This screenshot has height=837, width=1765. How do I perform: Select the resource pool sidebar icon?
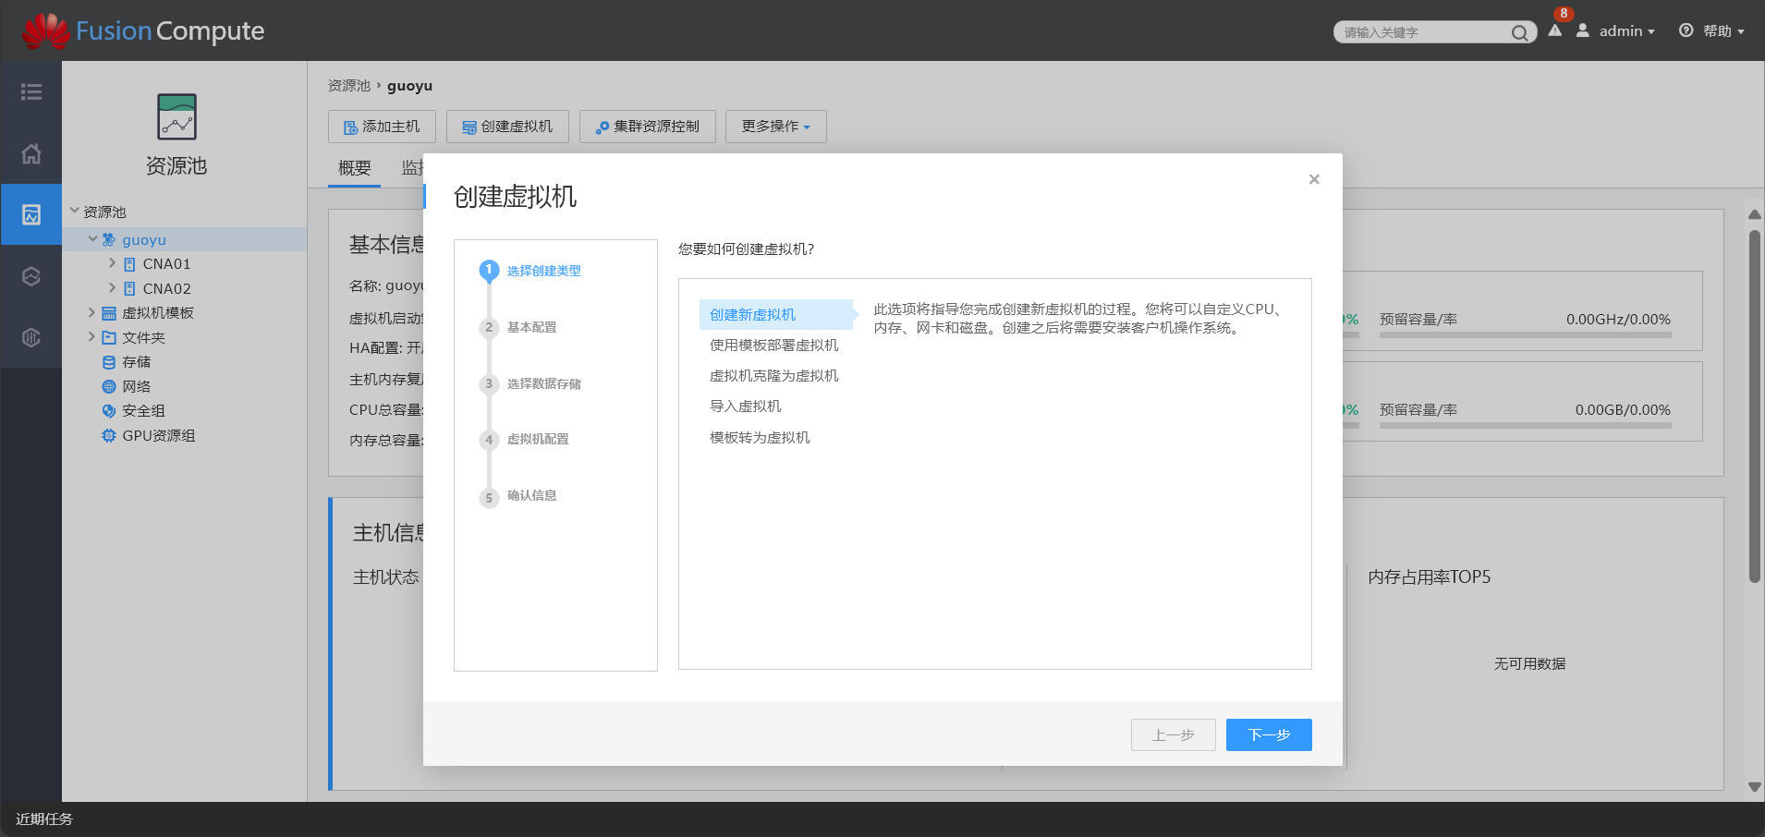(31, 214)
